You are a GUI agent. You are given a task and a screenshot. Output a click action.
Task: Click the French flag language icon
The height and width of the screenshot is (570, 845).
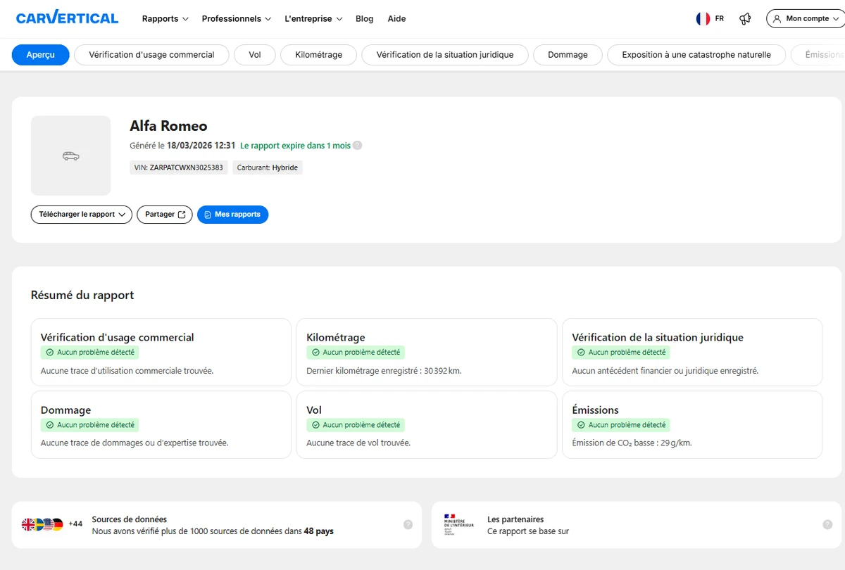(703, 19)
